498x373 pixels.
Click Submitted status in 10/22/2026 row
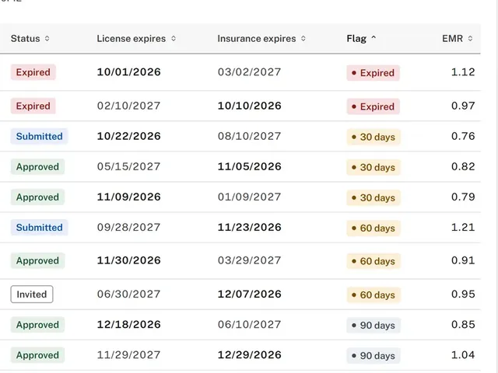point(39,137)
